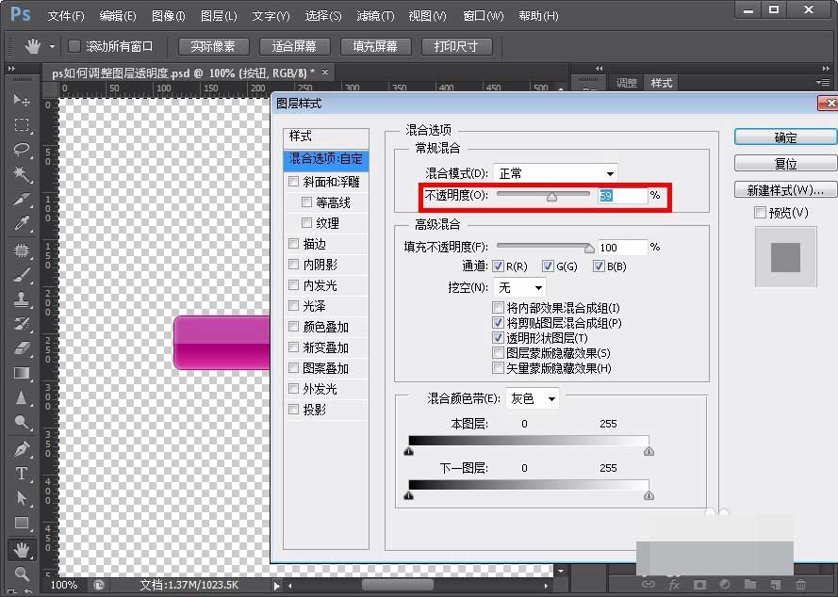Open the 混合模式 dropdown showing 正常

555,173
